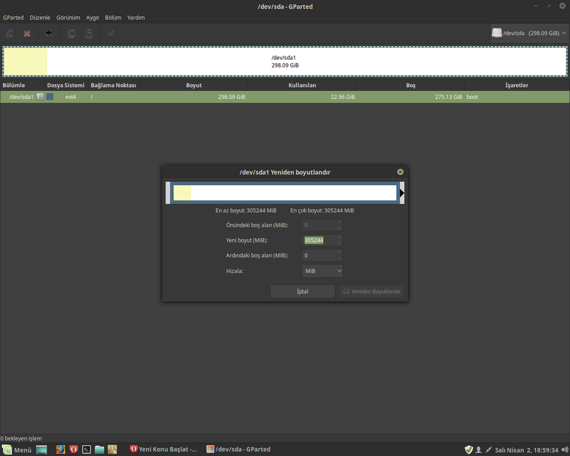Click the right resize handle with black arrow
Viewport: 570px width, 456px height.
point(402,193)
